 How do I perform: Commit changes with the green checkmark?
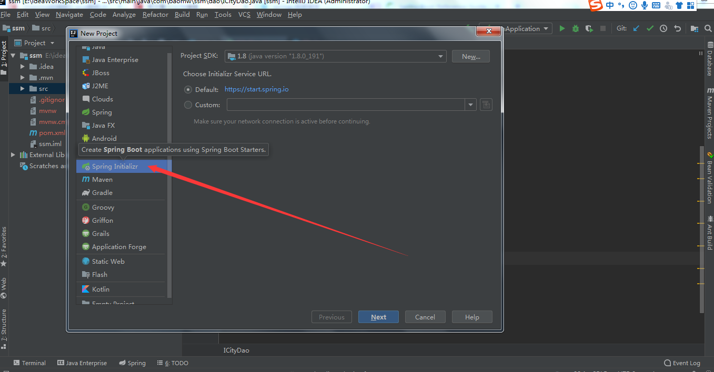tap(650, 28)
